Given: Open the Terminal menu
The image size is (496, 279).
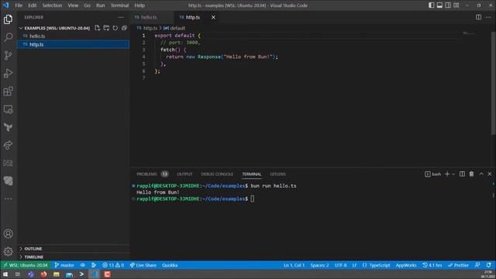Looking at the screenshot, I should pyautogui.click(x=119, y=5).
